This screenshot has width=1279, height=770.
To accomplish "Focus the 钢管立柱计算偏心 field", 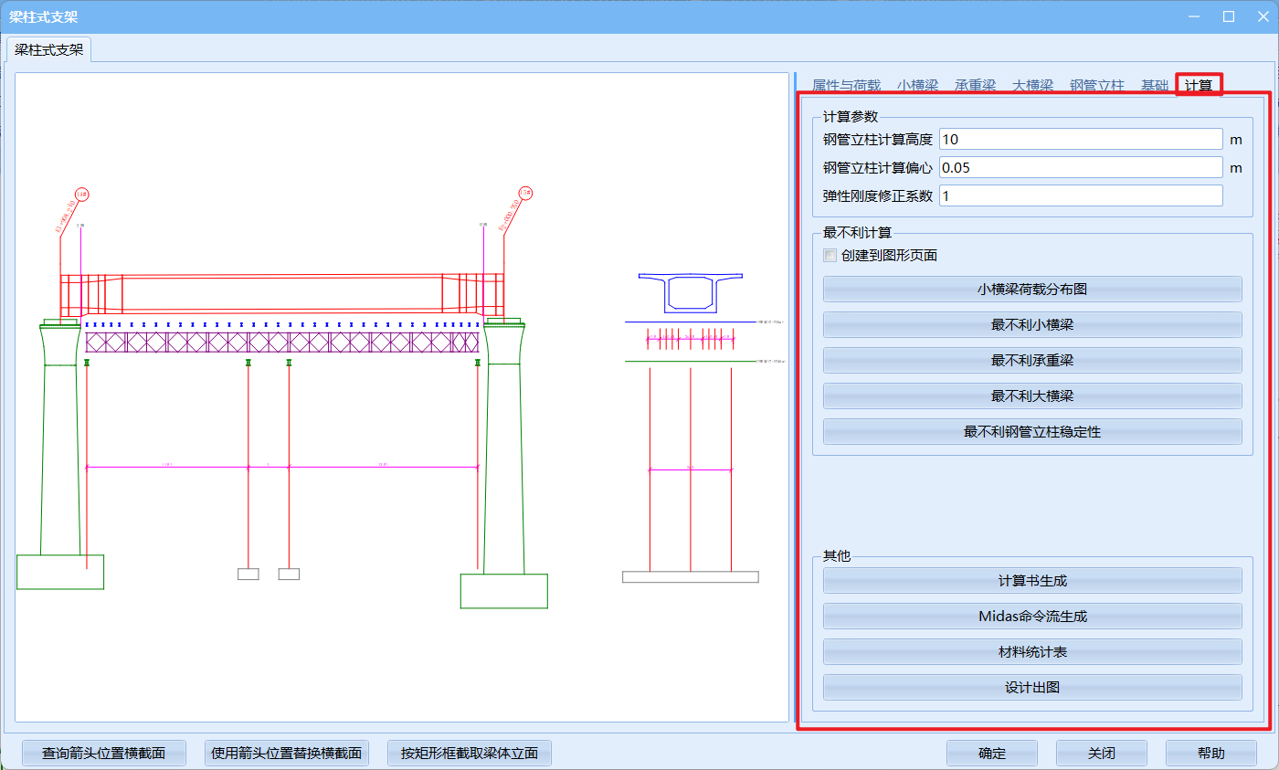I will [x=1080, y=167].
